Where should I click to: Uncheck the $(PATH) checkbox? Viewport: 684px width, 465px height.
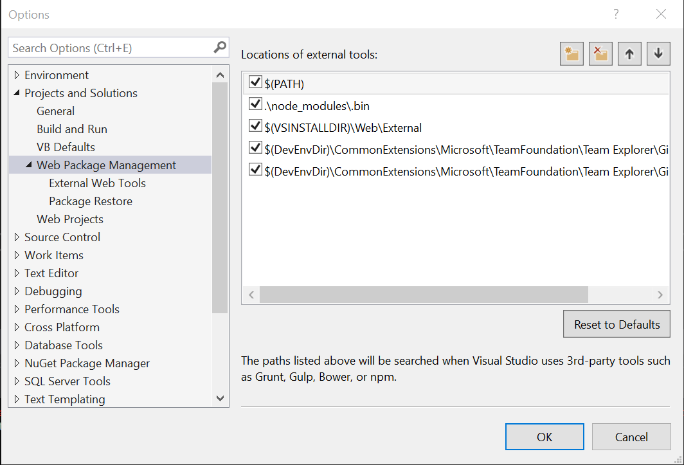pyautogui.click(x=255, y=82)
